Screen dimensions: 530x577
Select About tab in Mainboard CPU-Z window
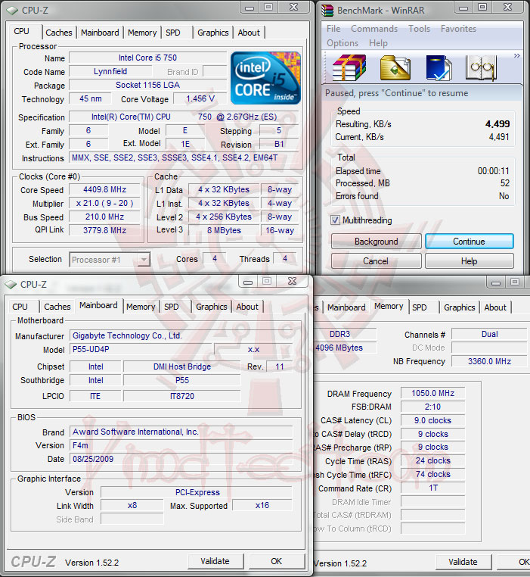(x=247, y=307)
